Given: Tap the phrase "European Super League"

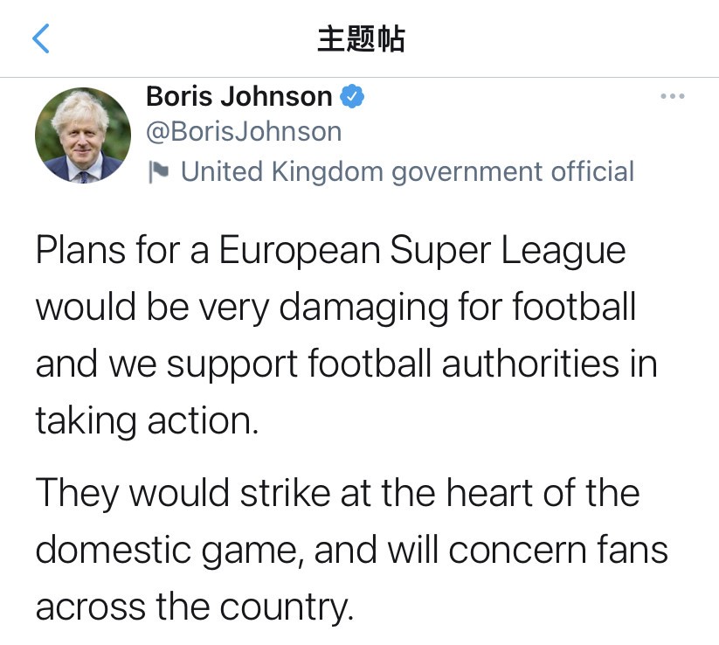Looking at the screenshot, I should point(422,252).
